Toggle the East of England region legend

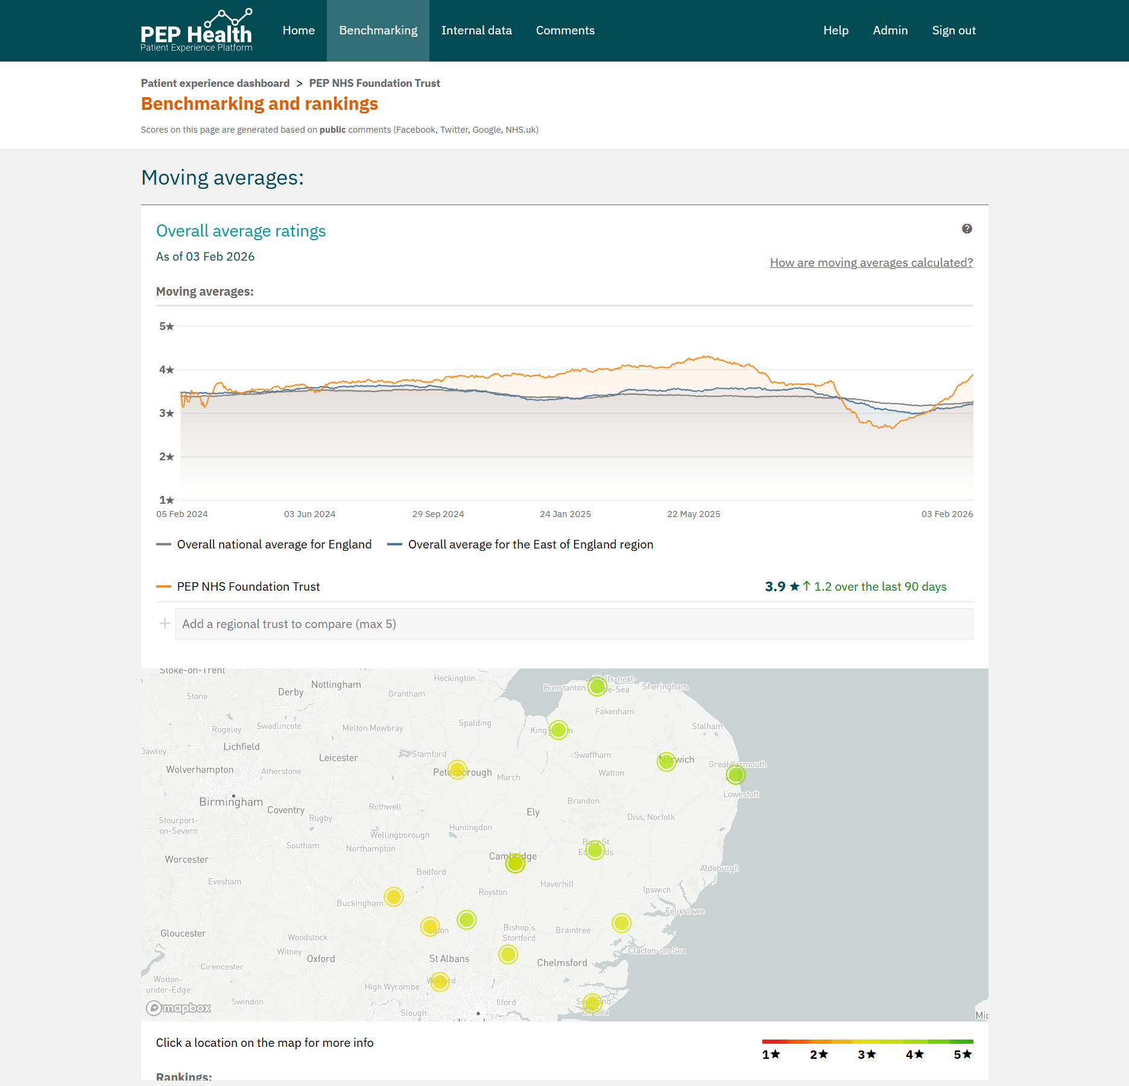520,544
